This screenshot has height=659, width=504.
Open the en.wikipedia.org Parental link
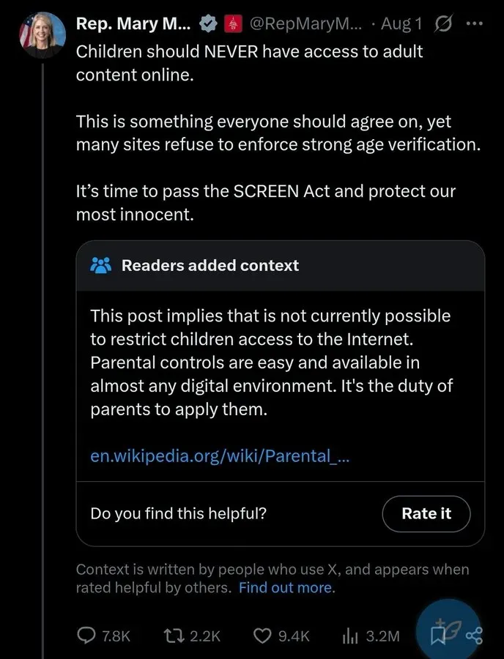(220, 455)
